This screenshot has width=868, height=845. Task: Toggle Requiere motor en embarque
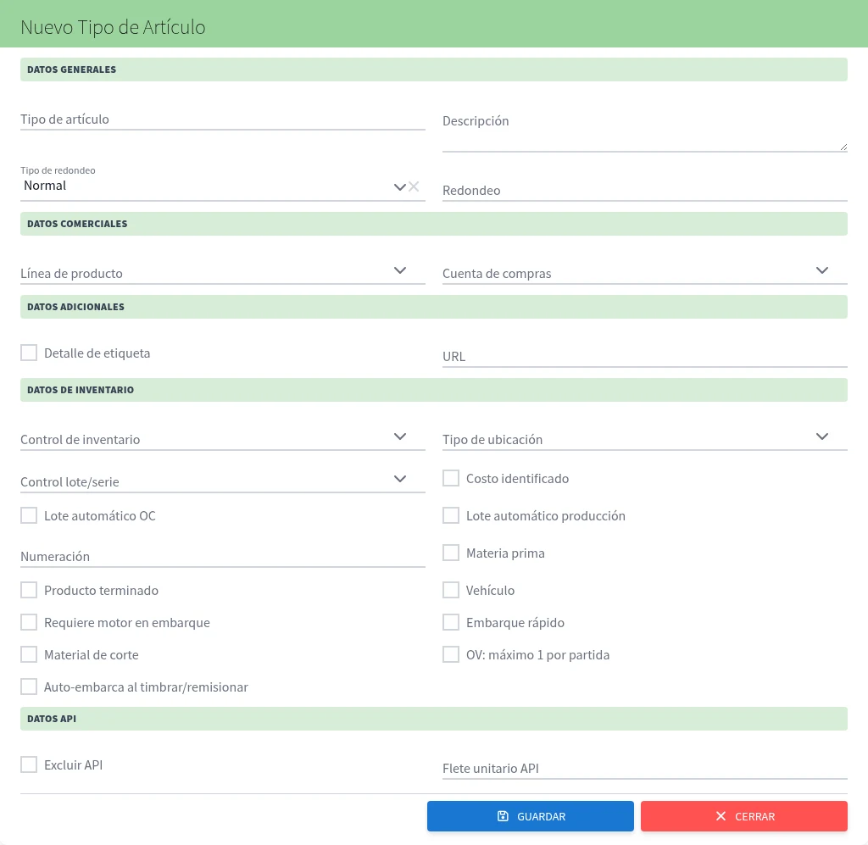tap(29, 622)
